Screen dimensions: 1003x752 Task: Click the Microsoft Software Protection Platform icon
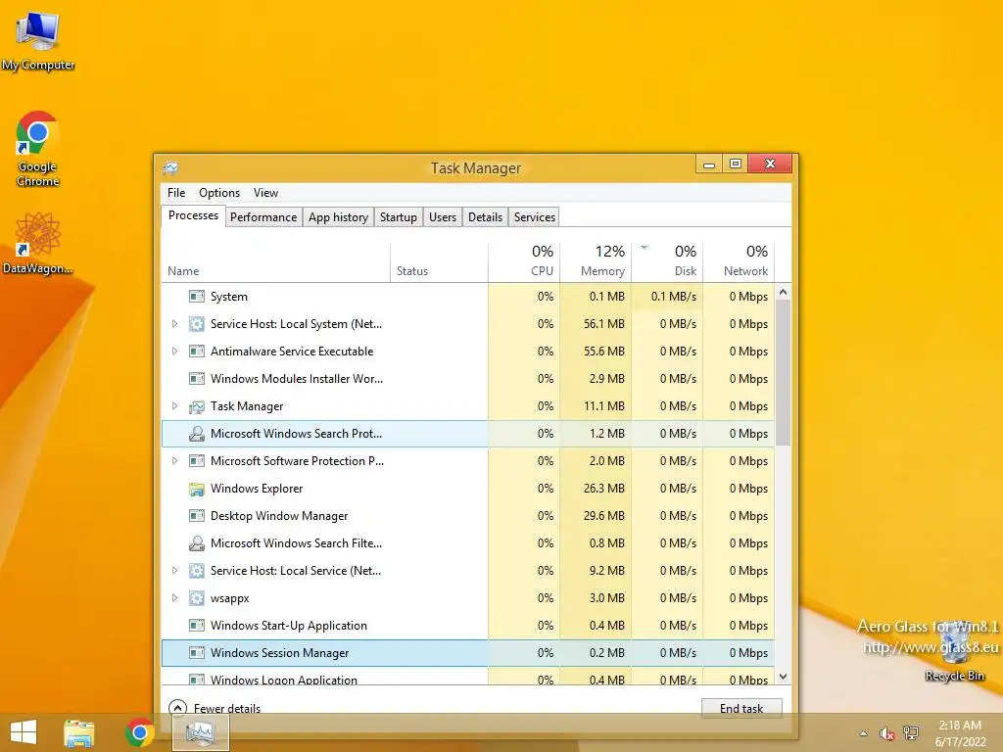[x=196, y=461]
